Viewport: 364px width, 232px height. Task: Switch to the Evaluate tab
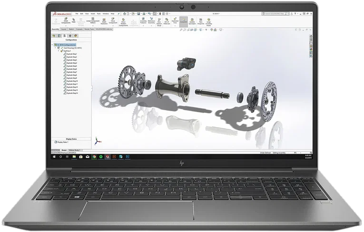79,29
